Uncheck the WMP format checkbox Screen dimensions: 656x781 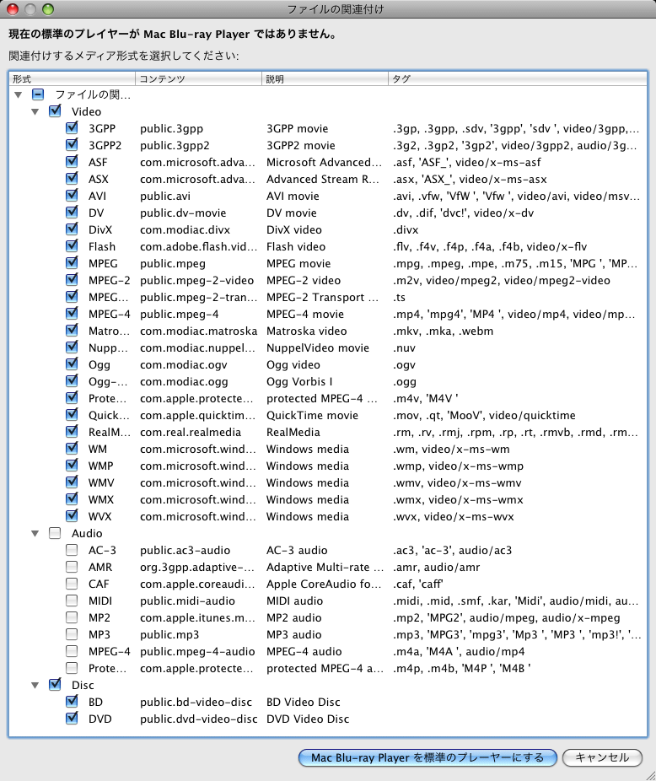(72, 466)
